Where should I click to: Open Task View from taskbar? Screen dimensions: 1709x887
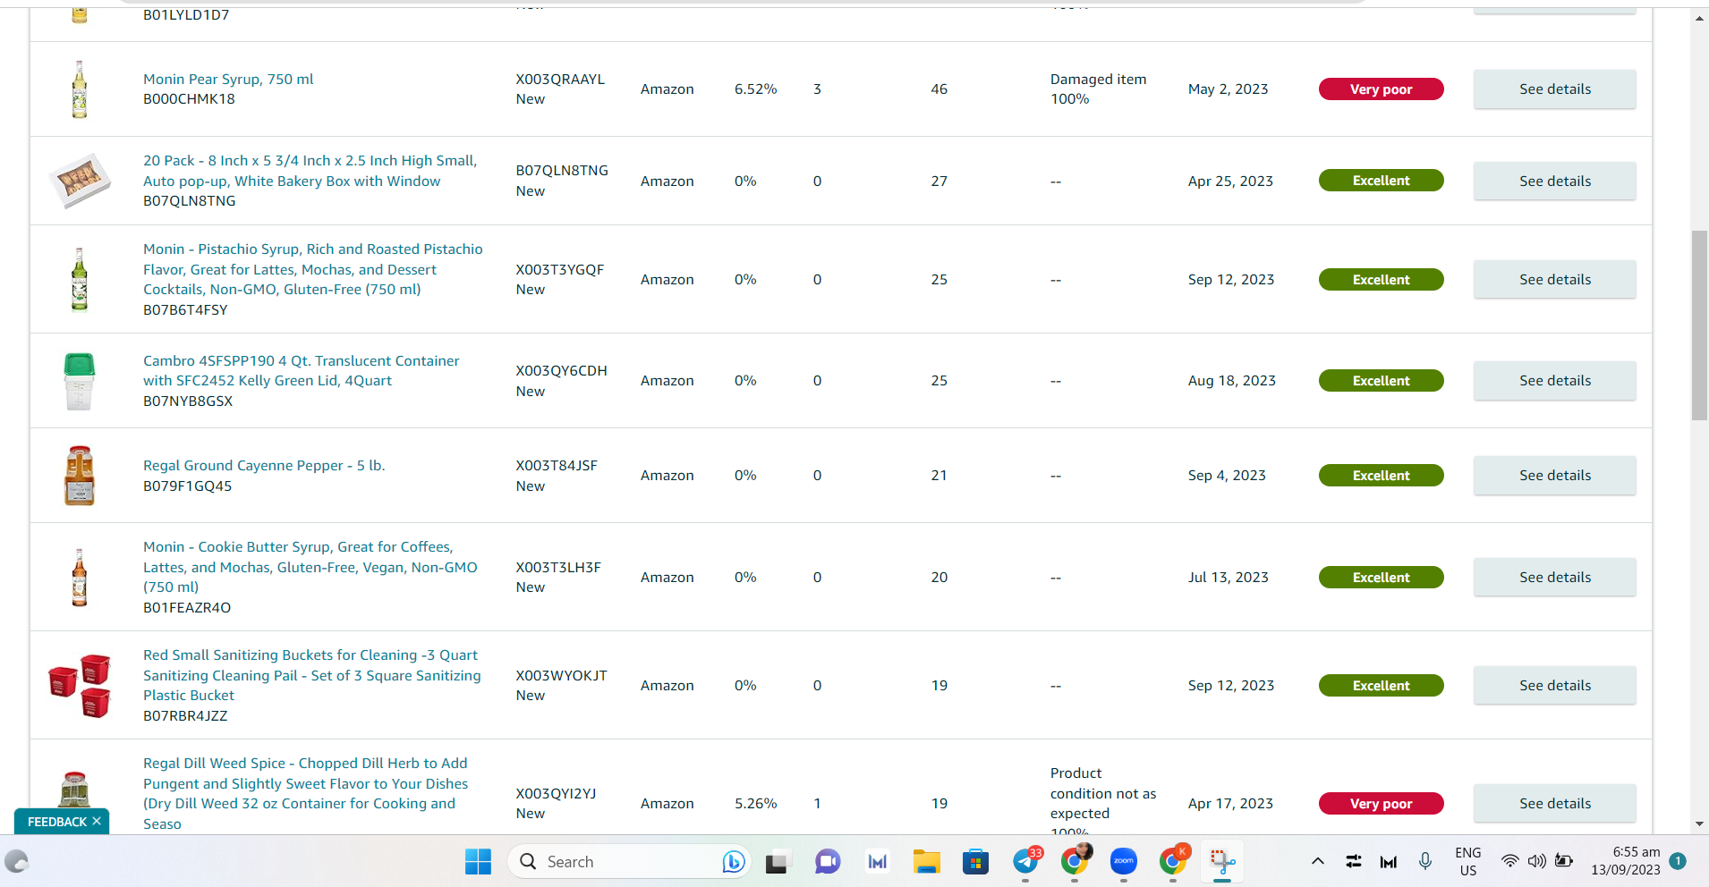[777, 861]
